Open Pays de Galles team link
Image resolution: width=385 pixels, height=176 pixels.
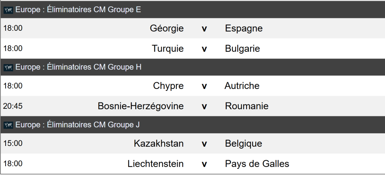(257, 164)
